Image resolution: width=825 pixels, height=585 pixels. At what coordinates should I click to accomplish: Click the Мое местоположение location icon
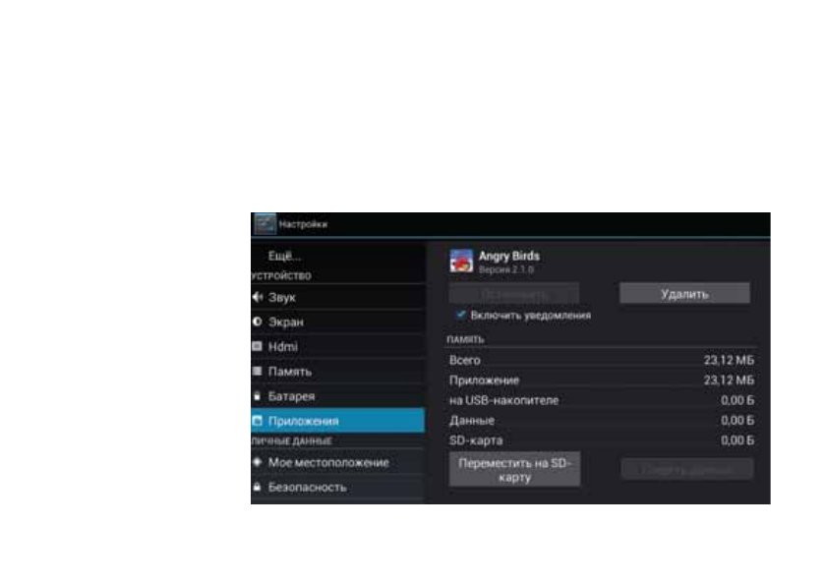258,462
